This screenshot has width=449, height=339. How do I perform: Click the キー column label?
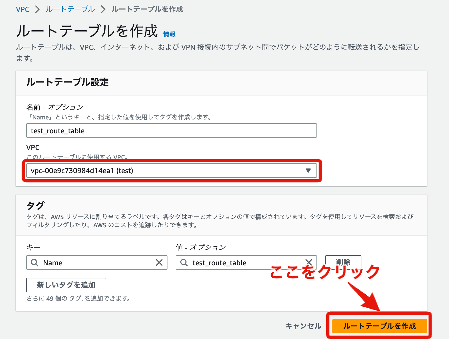click(33, 247)
